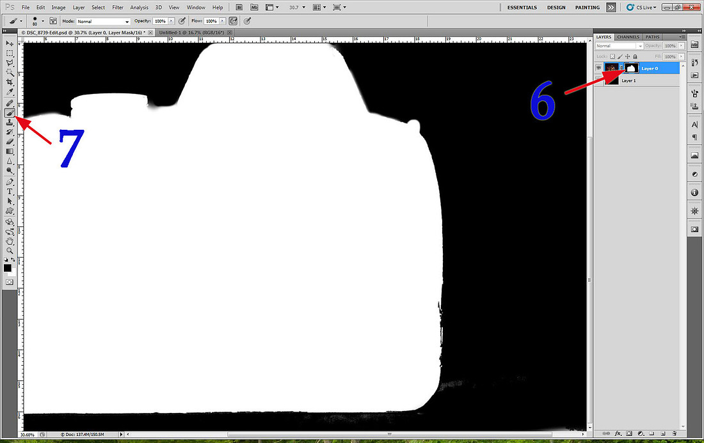Switch to the Channels tab

627,37
